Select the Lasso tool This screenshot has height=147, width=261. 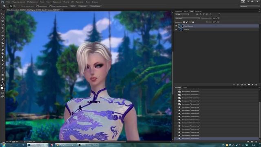(2, 21)
